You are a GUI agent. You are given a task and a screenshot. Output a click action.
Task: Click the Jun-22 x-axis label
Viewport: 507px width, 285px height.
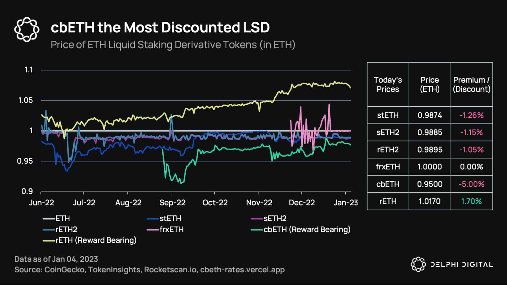[41, 203]
